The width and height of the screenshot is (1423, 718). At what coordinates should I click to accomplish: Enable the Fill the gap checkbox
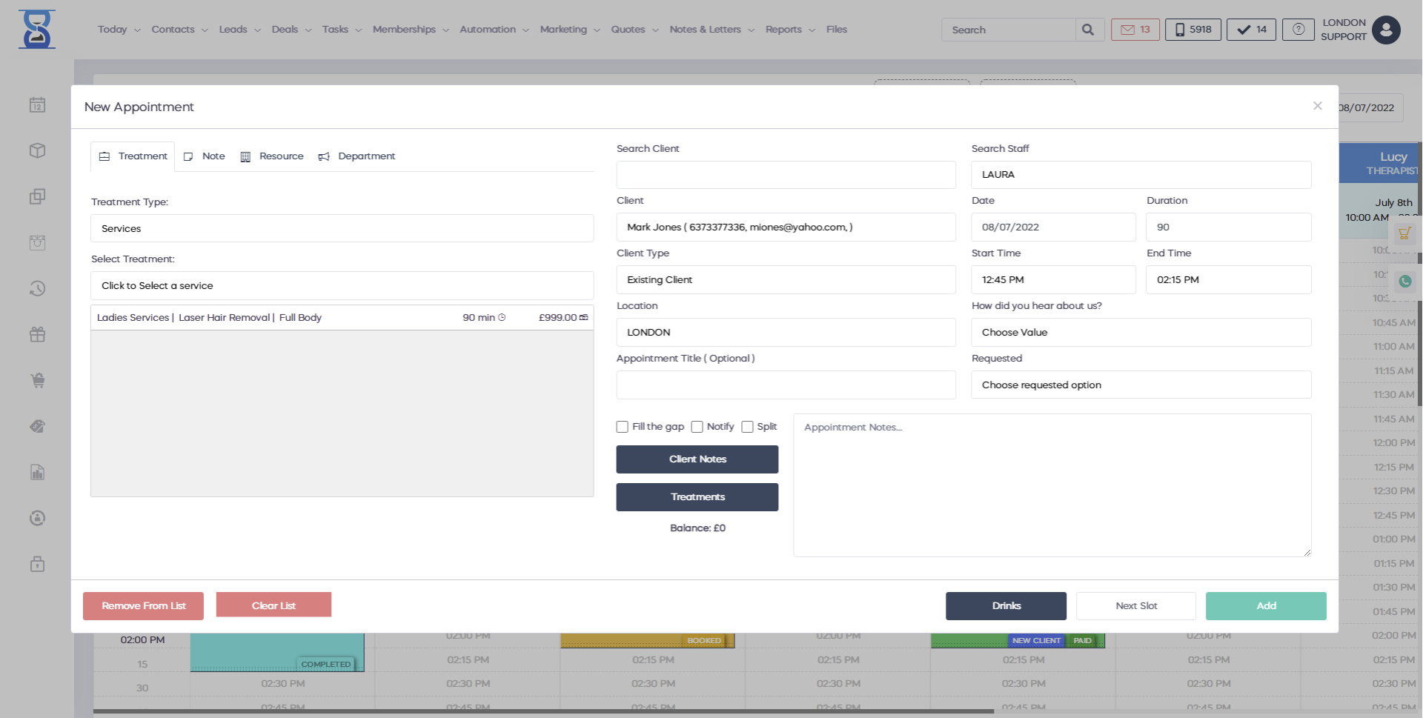click(623, 427)
